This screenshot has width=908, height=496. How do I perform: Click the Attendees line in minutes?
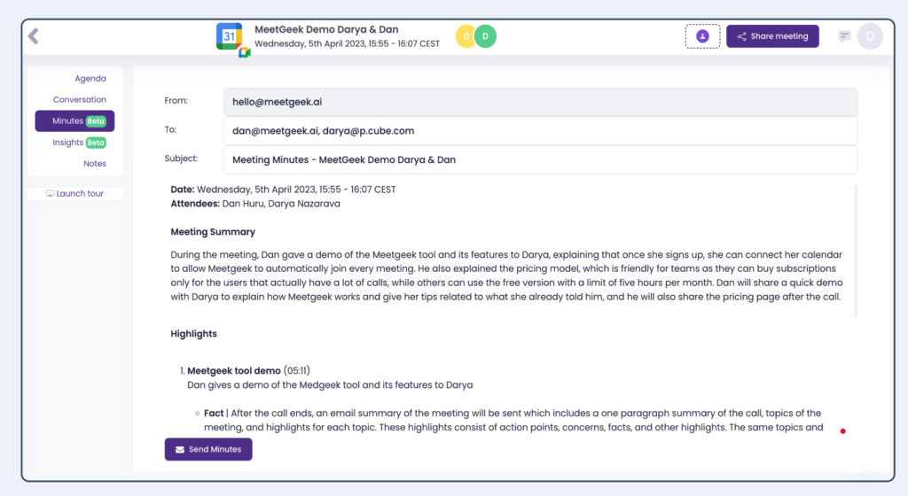[255, 204]
